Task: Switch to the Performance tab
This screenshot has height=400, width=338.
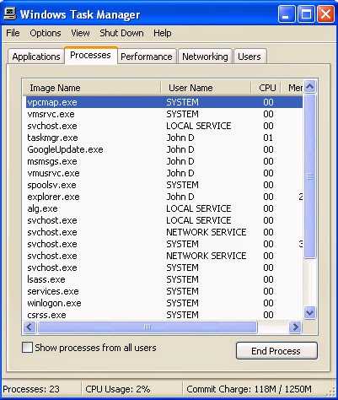Action: [x=147, y=57]
